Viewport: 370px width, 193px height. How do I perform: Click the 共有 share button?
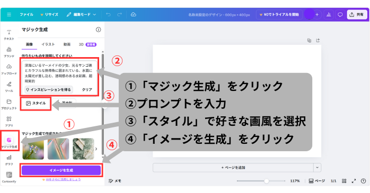pos(357,15)
